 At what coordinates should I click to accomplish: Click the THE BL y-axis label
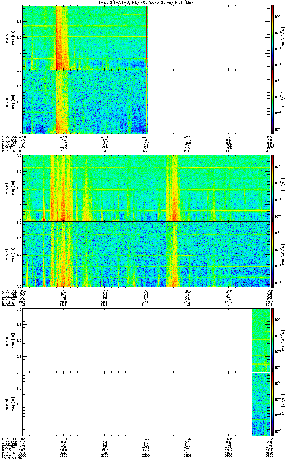pos(10,340)
